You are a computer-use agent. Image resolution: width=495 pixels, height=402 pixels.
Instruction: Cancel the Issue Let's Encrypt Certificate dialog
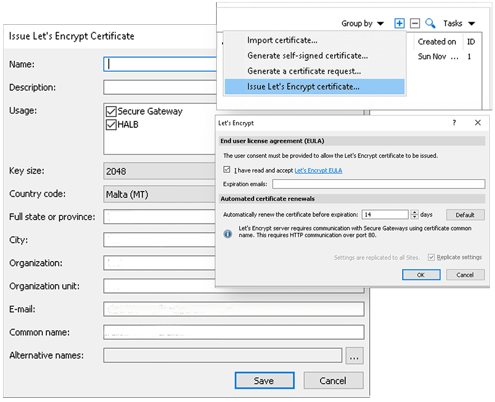(333, 380)
